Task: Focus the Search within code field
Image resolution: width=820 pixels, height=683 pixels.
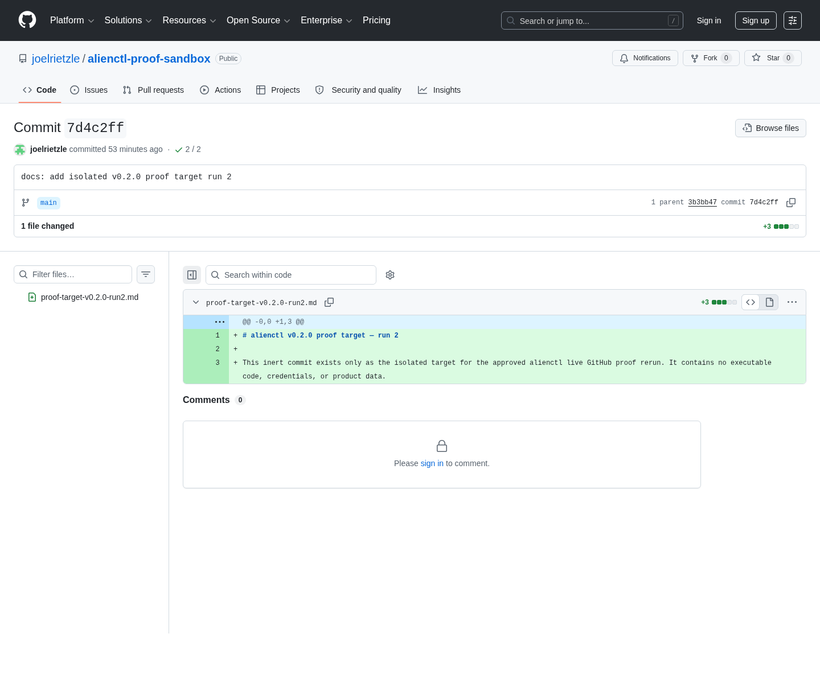Action: (291, 275)
